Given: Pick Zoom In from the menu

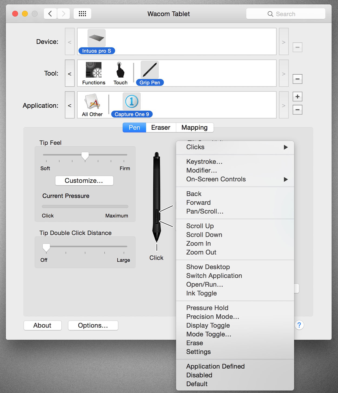Looking at the screenshot, I should [235, 244].
